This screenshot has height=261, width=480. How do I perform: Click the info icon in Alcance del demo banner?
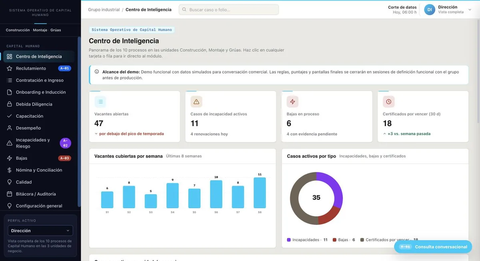point(97,72)
